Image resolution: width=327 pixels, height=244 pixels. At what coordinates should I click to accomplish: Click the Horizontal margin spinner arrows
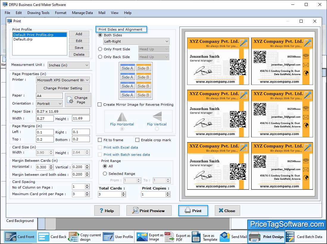(x=51, y=167)
